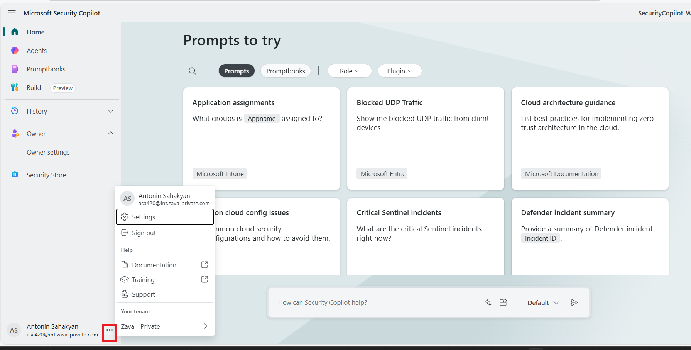Open Promptbooks from the sidebar
Screen dimensions: 691x350
tap(46, 69)
